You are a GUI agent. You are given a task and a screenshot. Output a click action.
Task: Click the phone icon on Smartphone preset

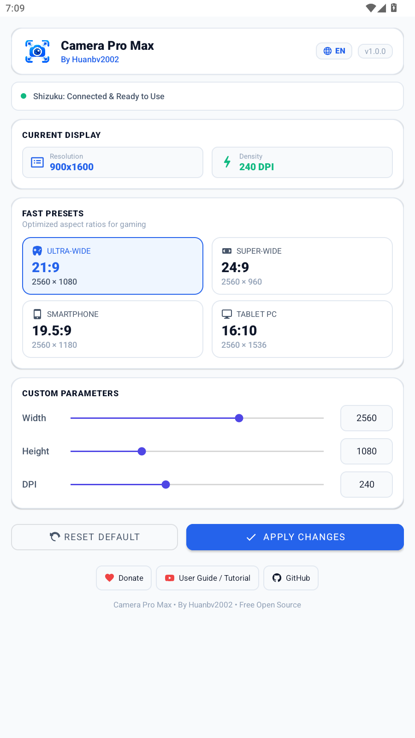[37, 314]
